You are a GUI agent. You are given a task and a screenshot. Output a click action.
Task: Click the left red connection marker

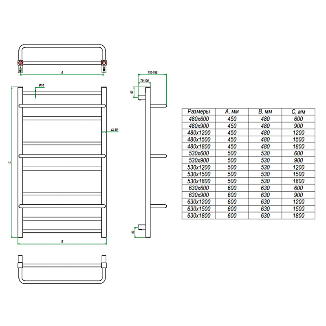click(x=20, y=63)
